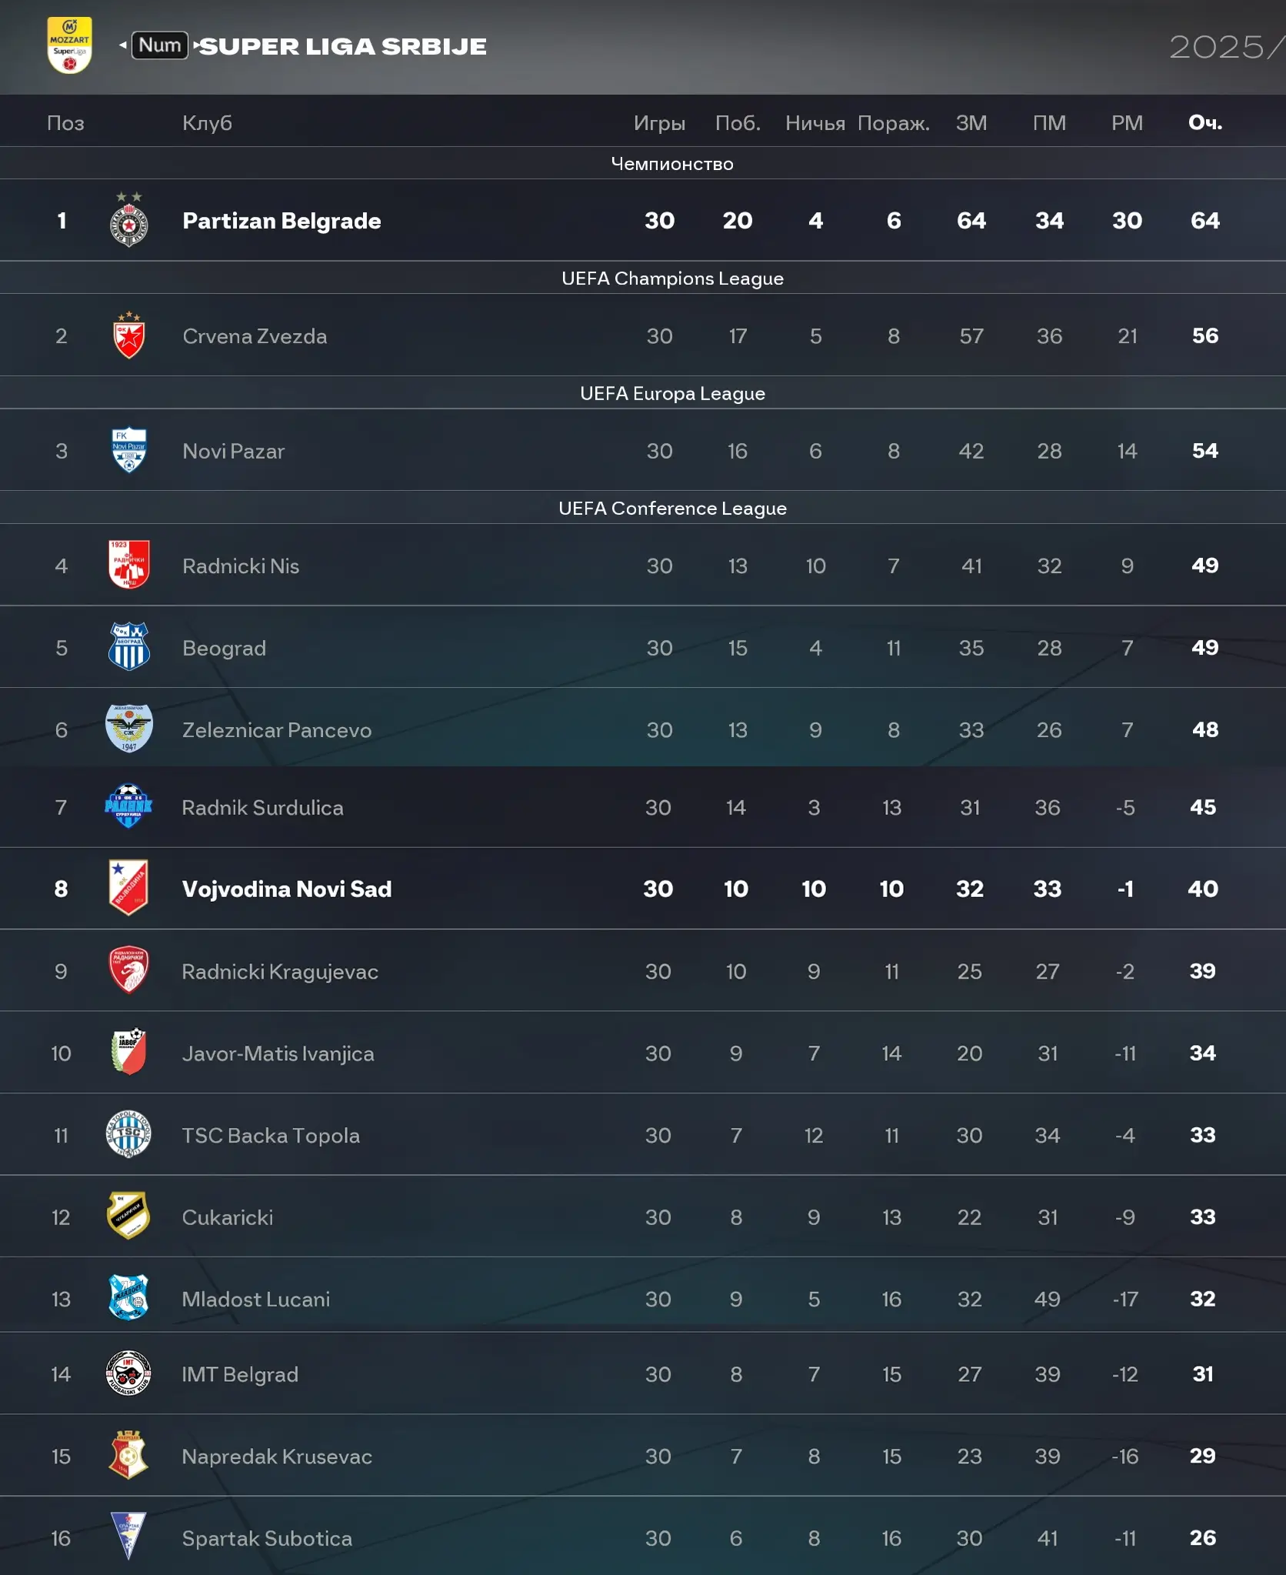Click the Клуб column header
The height and width of the screenshot is (1575, 1286).
pyautogui.click(x=207, y=122)
